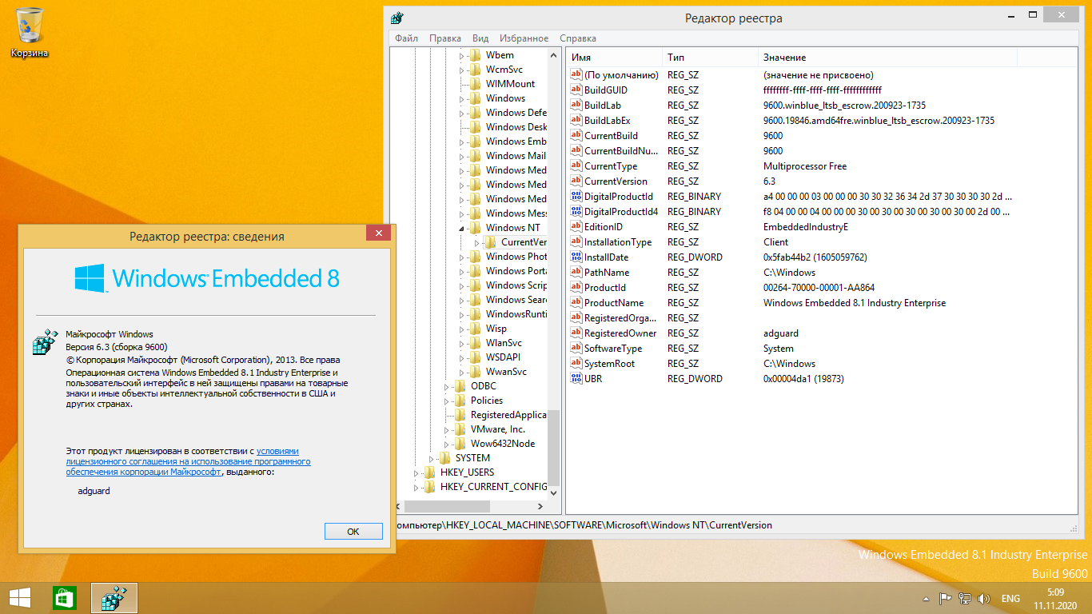Click the ProductName string value icon
The image size is (1092, 614).
pyautogui.click(x=576, y=302)
